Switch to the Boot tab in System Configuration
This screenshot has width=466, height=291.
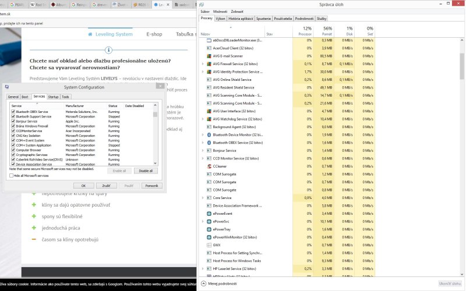(x=25, y=97)
